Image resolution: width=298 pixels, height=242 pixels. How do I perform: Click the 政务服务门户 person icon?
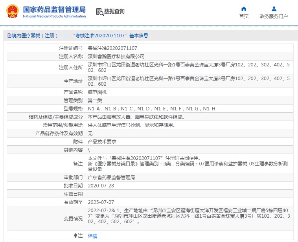click(274, 9)
